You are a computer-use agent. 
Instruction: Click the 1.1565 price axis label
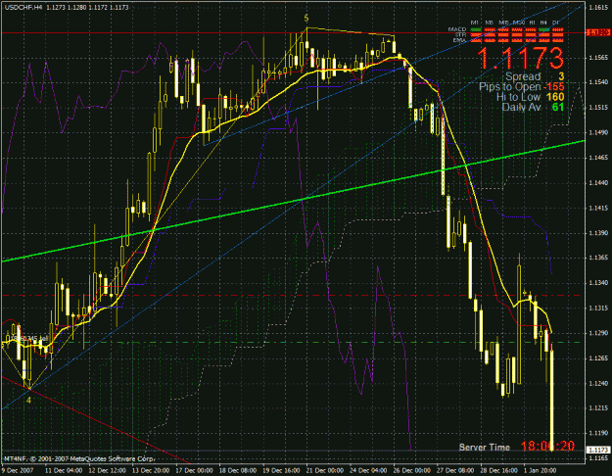point(598,58)
